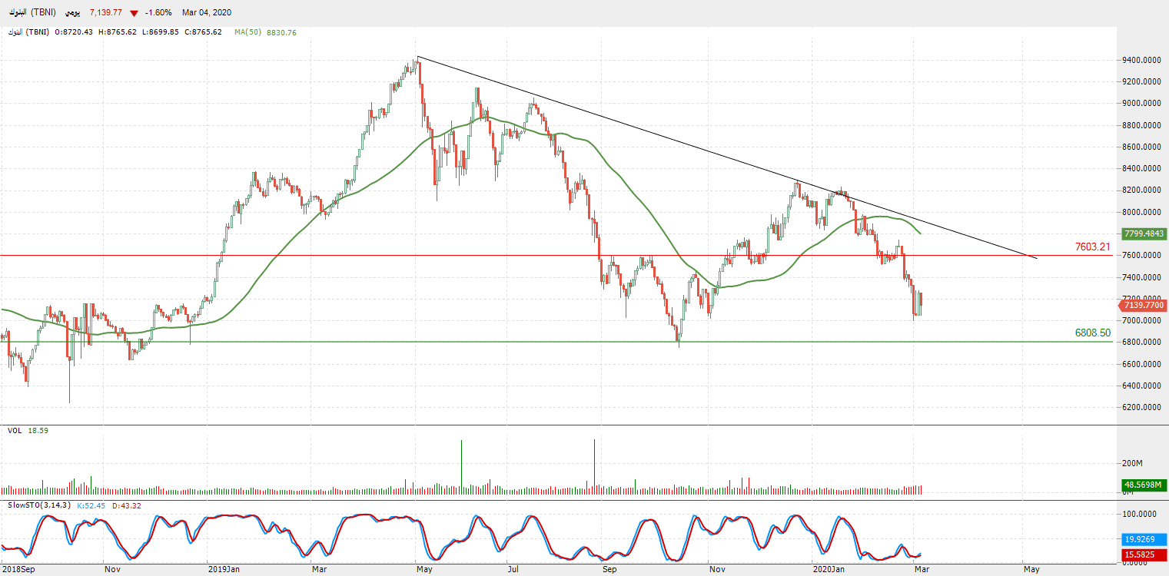Click the 200M volume axis label
The image size is (1169, 576).
pos(1133,464)
